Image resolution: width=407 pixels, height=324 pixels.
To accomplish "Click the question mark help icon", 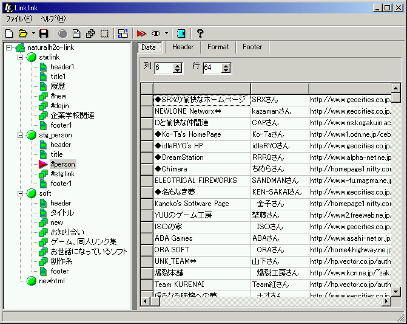I will [x=200, y=33].
